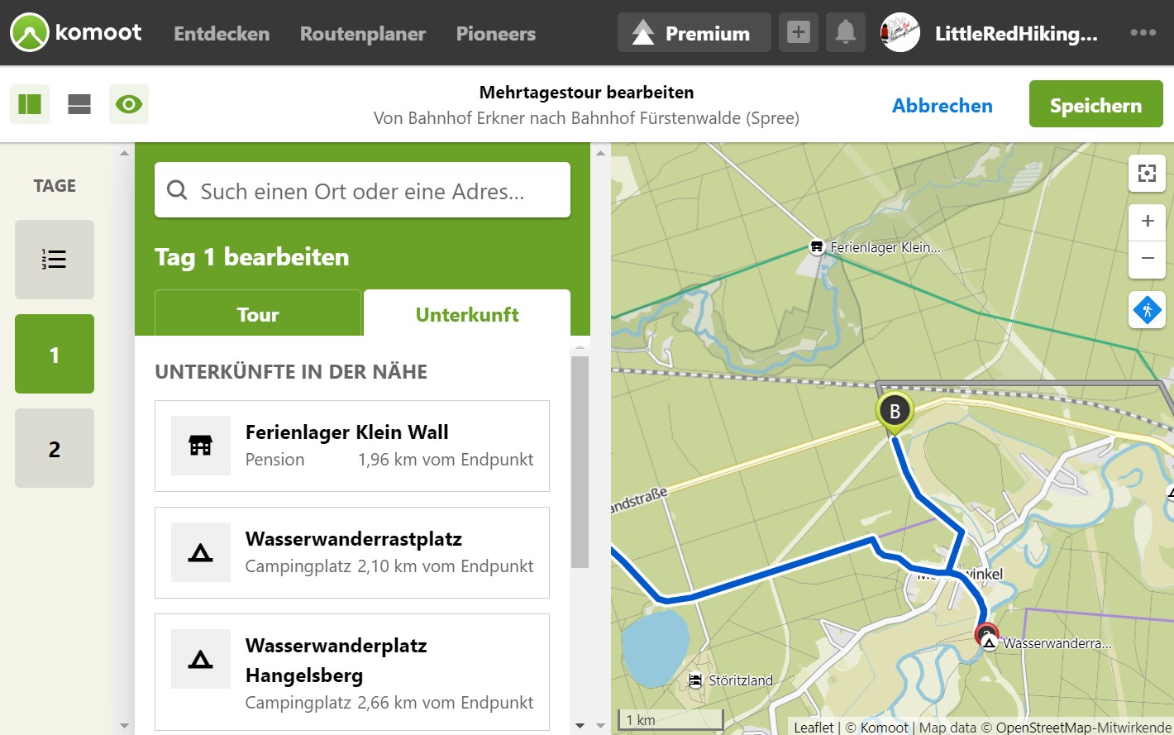Image resolution: width=1174 pixels, height=735 pixels.
Task: Switch to the Unterkunft tab
Action: (467, 313)
